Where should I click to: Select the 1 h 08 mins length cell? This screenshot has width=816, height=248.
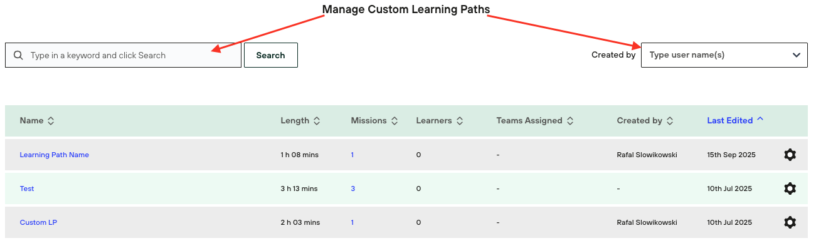299,155
